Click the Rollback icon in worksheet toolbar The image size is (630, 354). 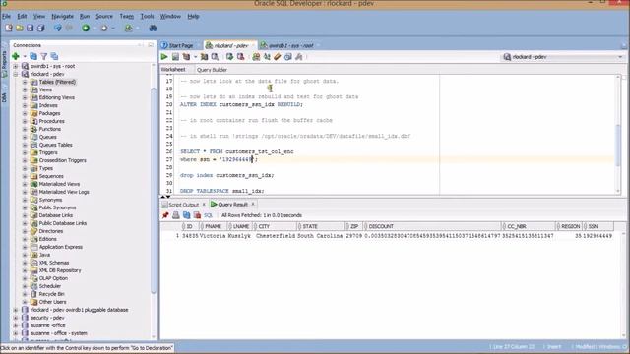pyautogui.click(x=240, y=57)
